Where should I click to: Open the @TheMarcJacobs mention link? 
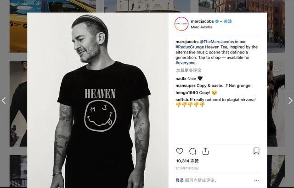217,42
